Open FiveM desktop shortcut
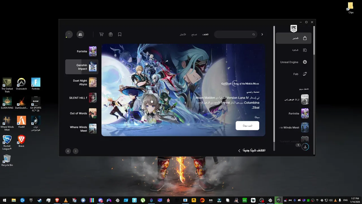Viewport: 362px width, 204px height. point(21,122)
